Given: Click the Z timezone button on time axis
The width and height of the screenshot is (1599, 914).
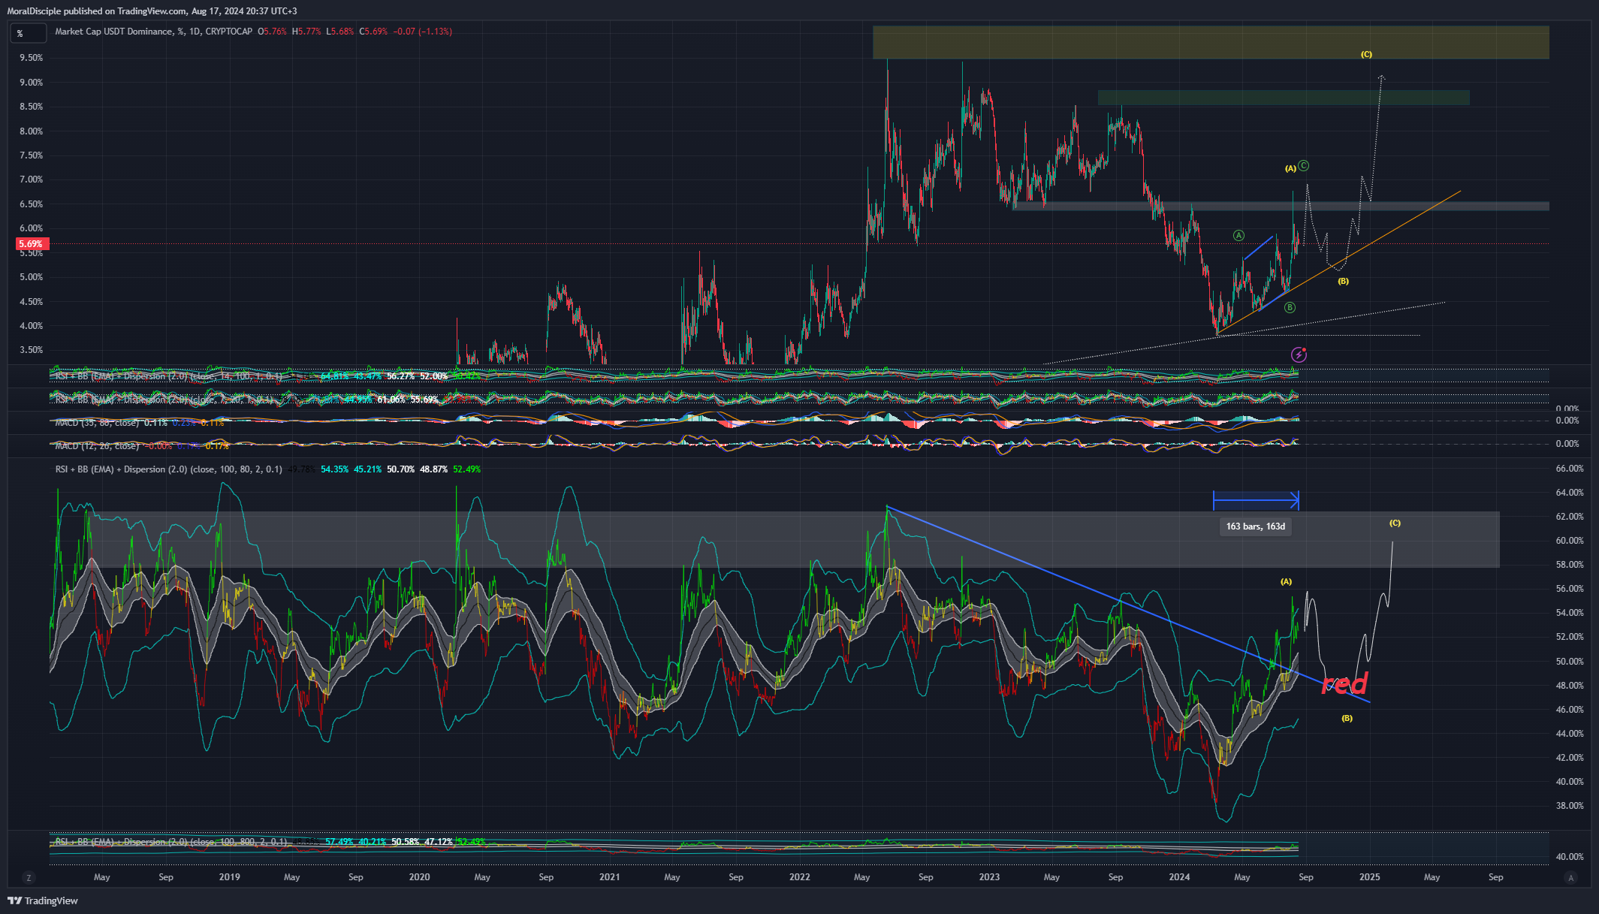Looking at the screenshot, I should pos(29,877).
